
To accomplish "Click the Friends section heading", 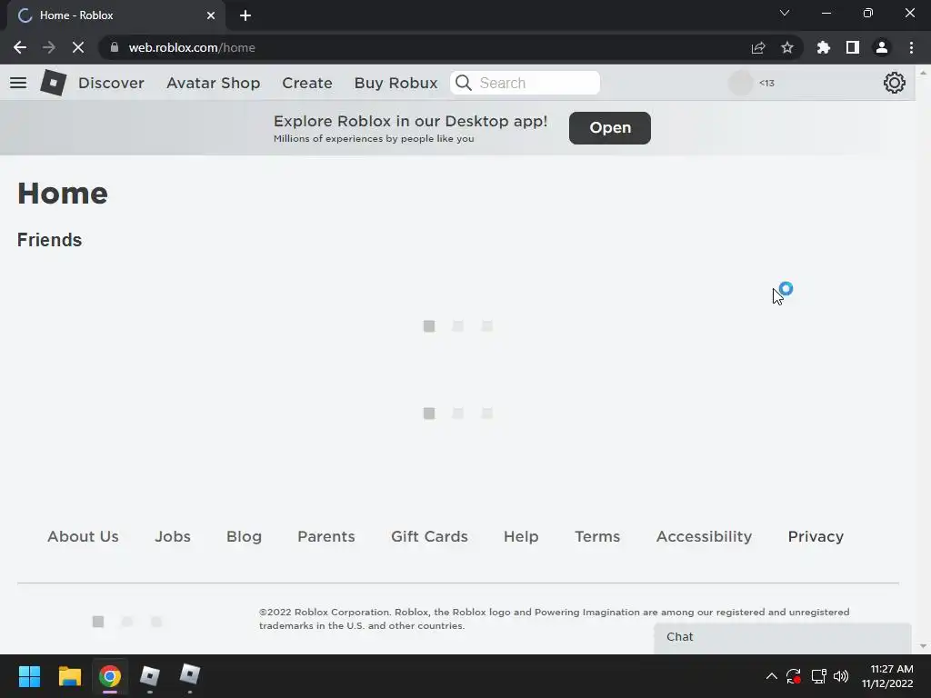I will 50,240.
